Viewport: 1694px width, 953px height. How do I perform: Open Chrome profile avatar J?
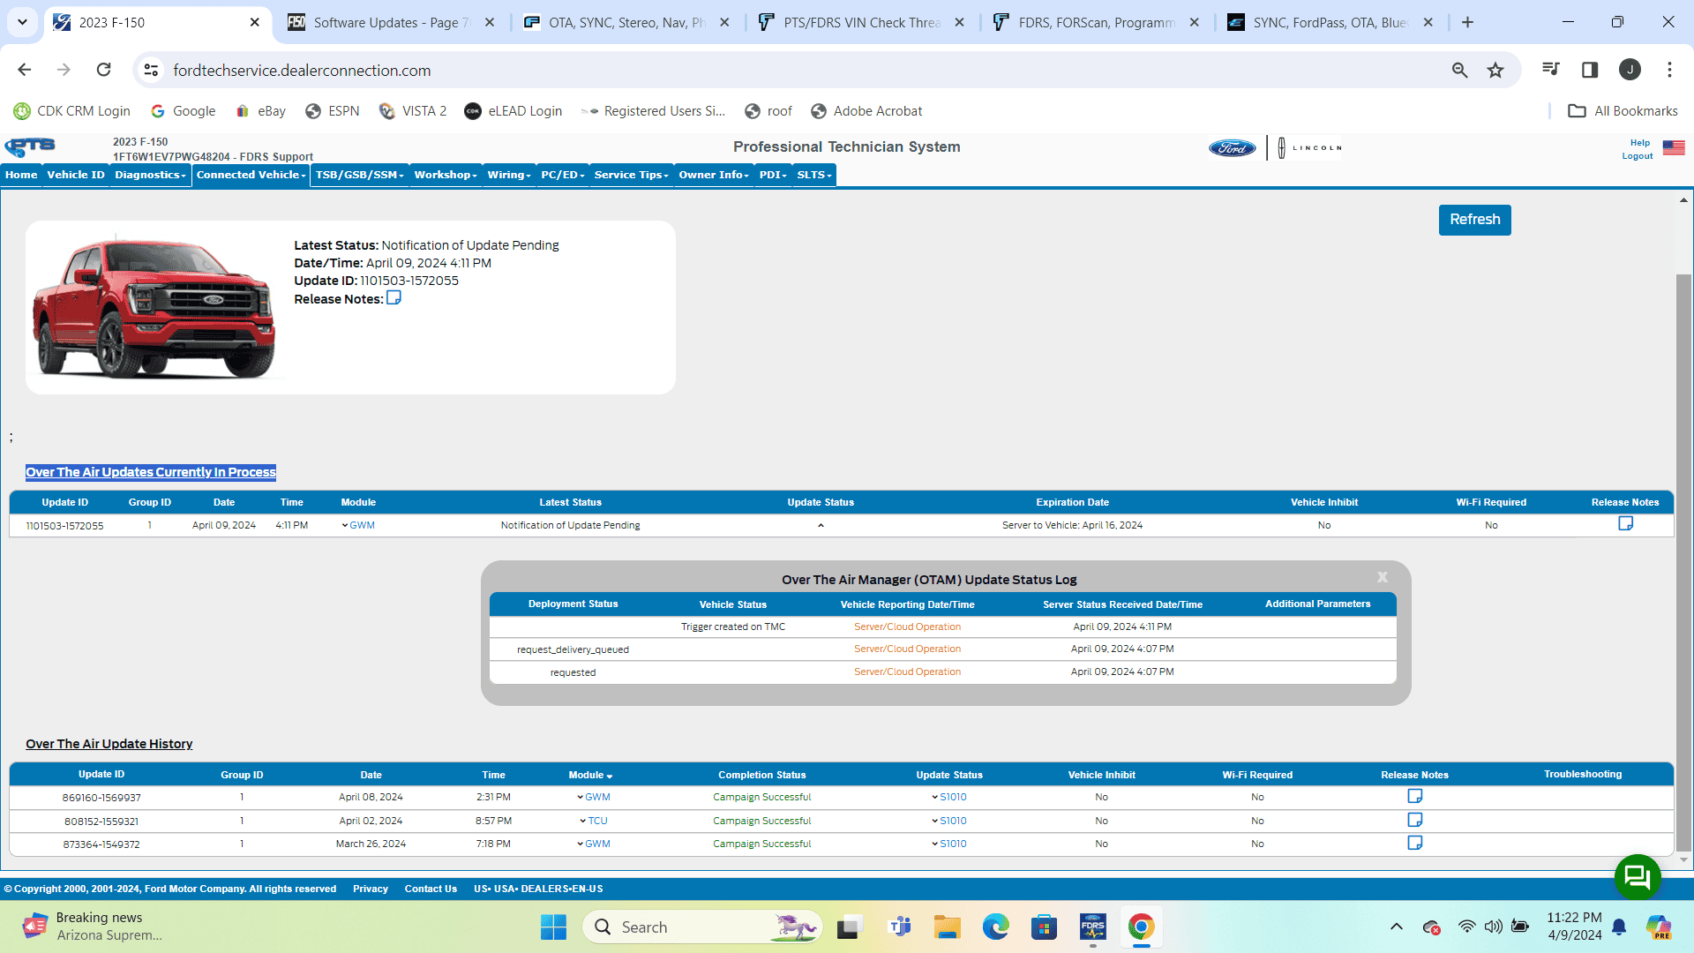click(1630, 70)
